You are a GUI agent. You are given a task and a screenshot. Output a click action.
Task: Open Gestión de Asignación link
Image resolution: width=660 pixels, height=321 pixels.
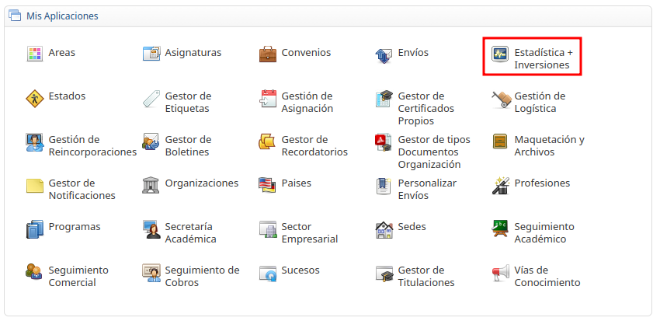pos(307,103)
